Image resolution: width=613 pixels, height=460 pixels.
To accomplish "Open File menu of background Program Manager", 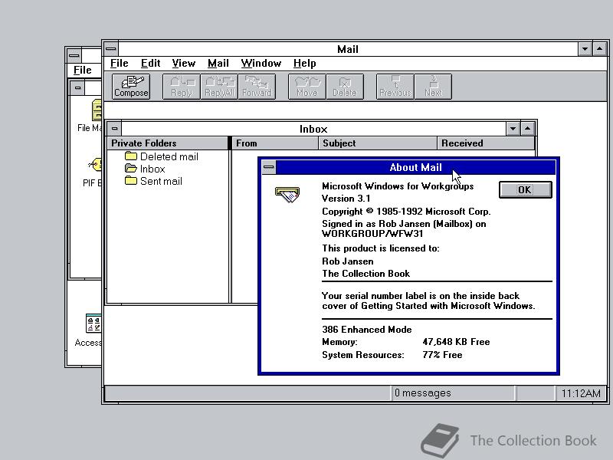I will tap(82, 70).
